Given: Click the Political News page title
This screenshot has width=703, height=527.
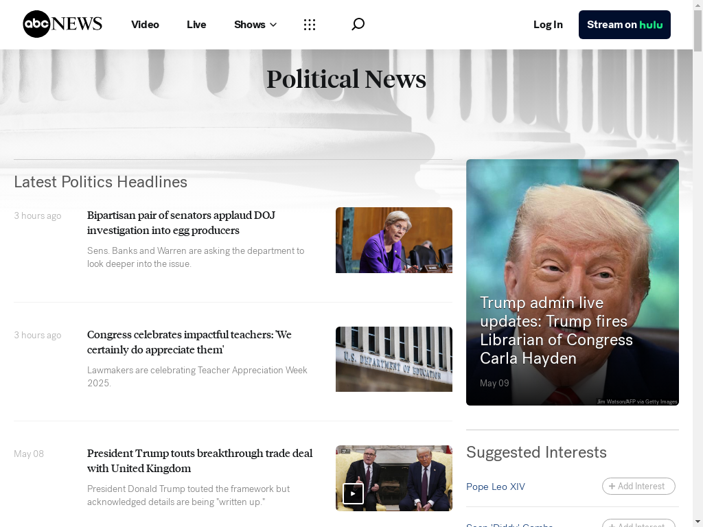Looking at the screenshot, I should tap(346, 79).
